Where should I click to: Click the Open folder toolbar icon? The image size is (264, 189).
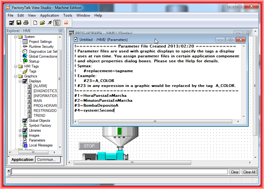42,23
